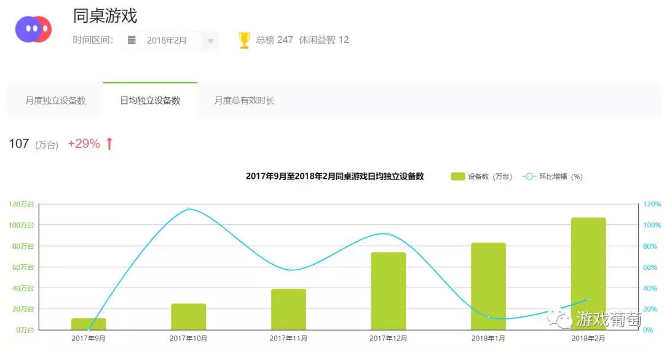664x349 pixels.
Task: Click the 2017年9月 axis label
Action: click(x=89, y=339)
